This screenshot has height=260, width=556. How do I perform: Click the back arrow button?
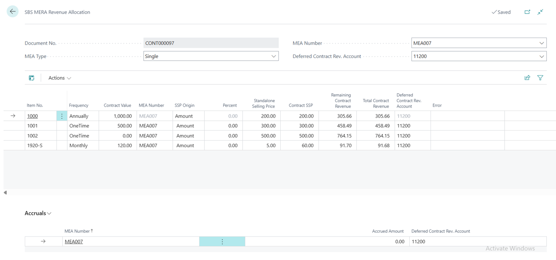click(12, 11)
